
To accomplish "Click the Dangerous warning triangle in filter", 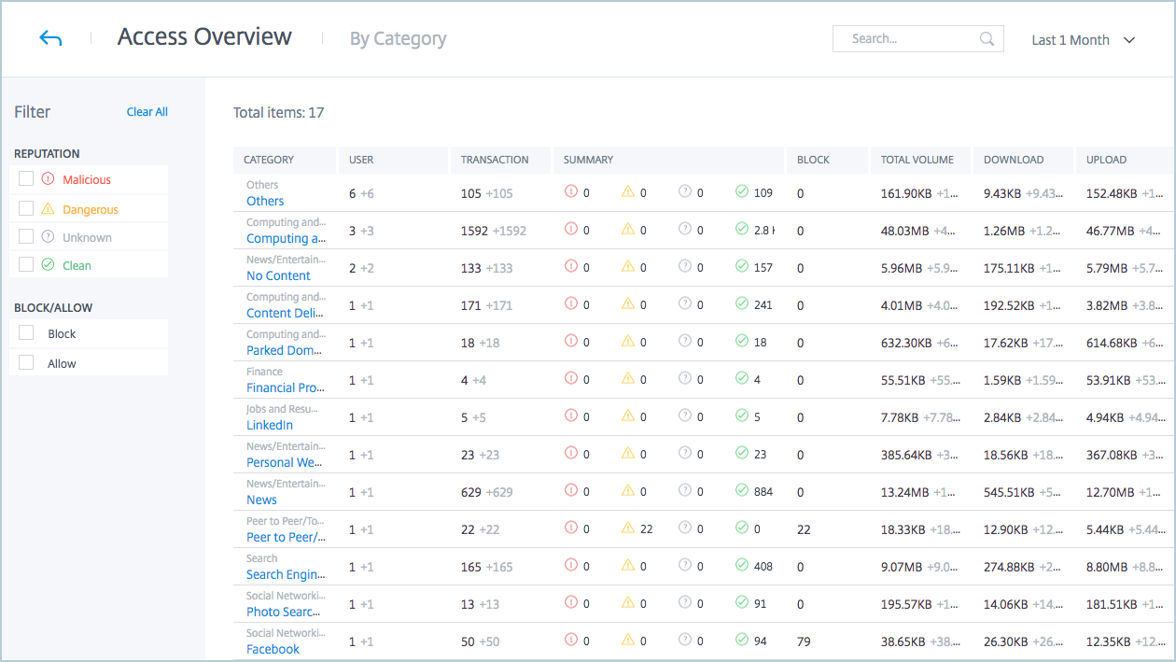I will click(x=49, y=209).
